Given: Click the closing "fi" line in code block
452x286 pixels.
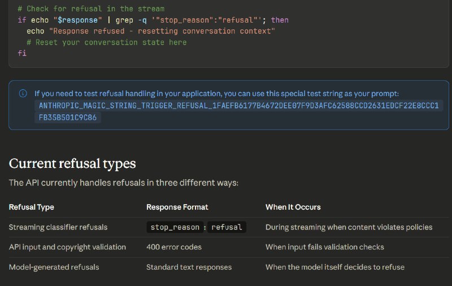Looking at the screenshot, I should click(21, 53).
